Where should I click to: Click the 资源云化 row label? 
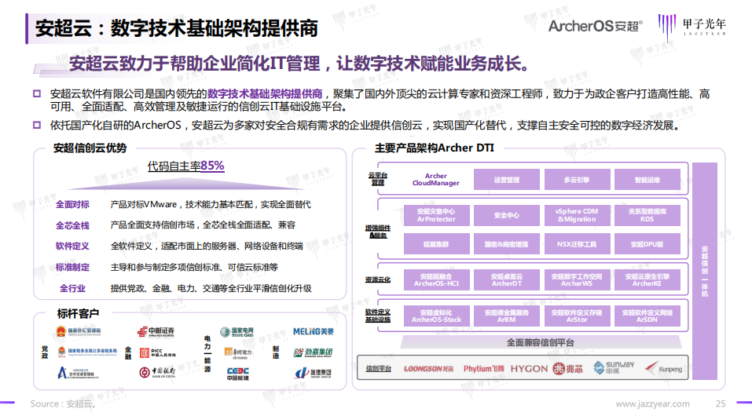coord(378,279)
